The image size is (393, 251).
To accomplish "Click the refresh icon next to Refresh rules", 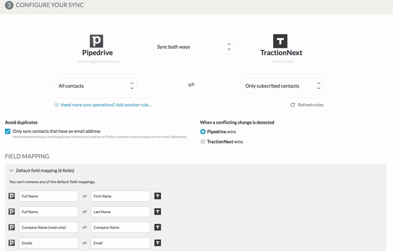I will (x=292, y=105).
